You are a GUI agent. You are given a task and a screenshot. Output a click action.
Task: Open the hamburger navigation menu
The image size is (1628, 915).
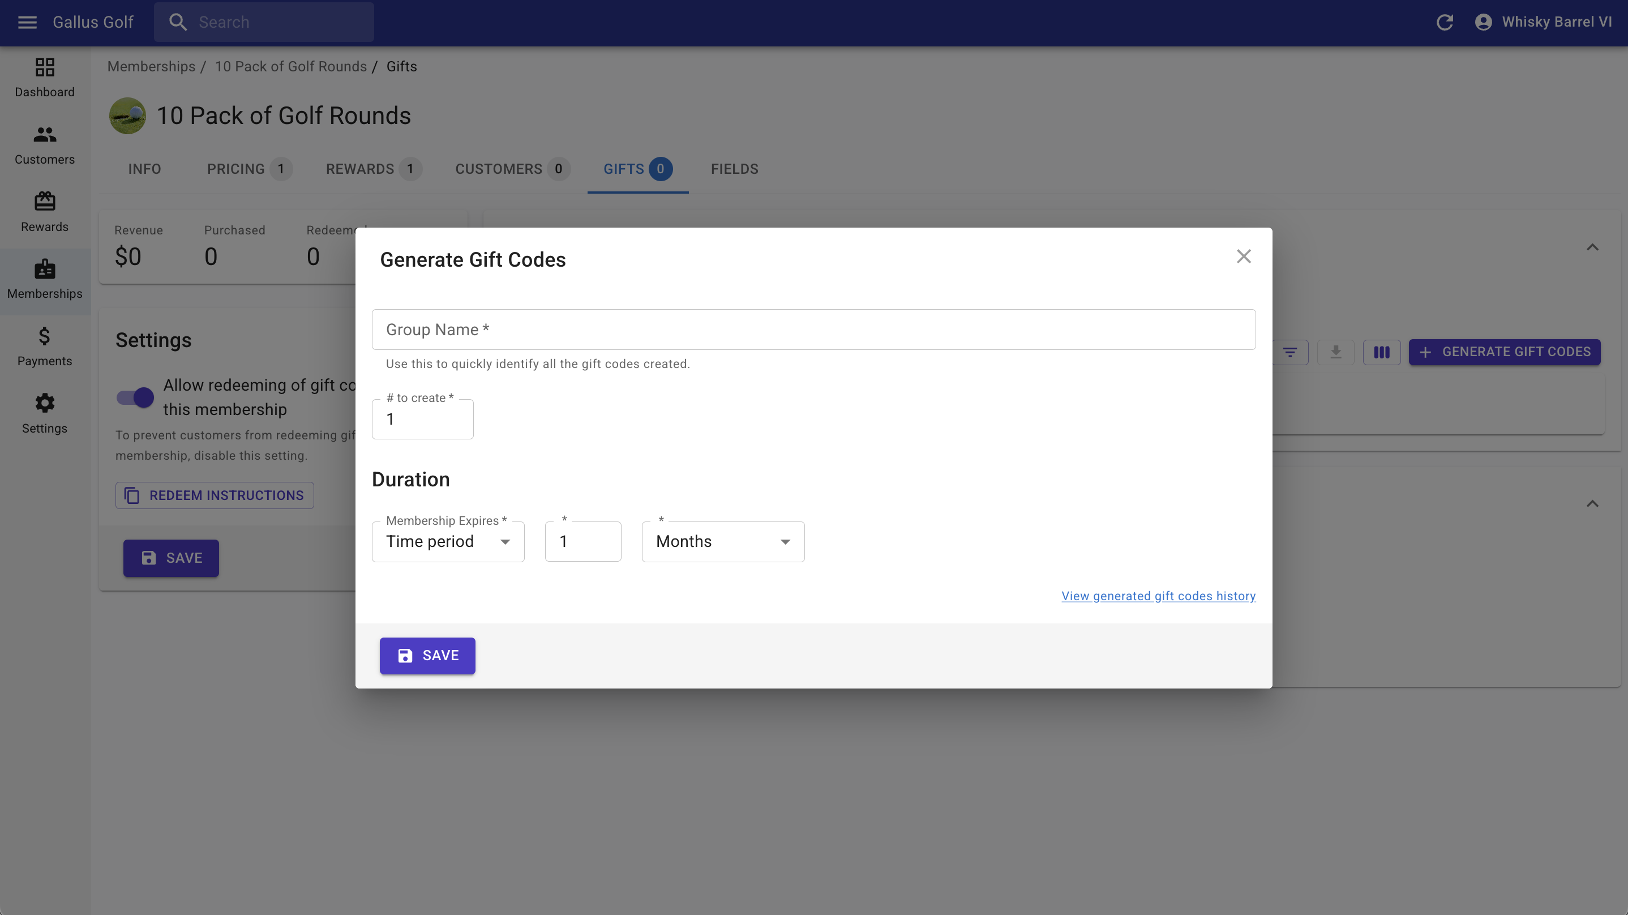tap(27, 22)
